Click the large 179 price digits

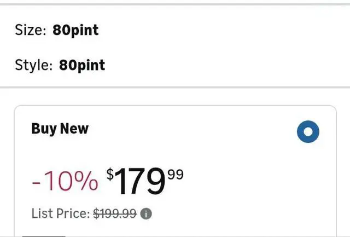(140, 182)
